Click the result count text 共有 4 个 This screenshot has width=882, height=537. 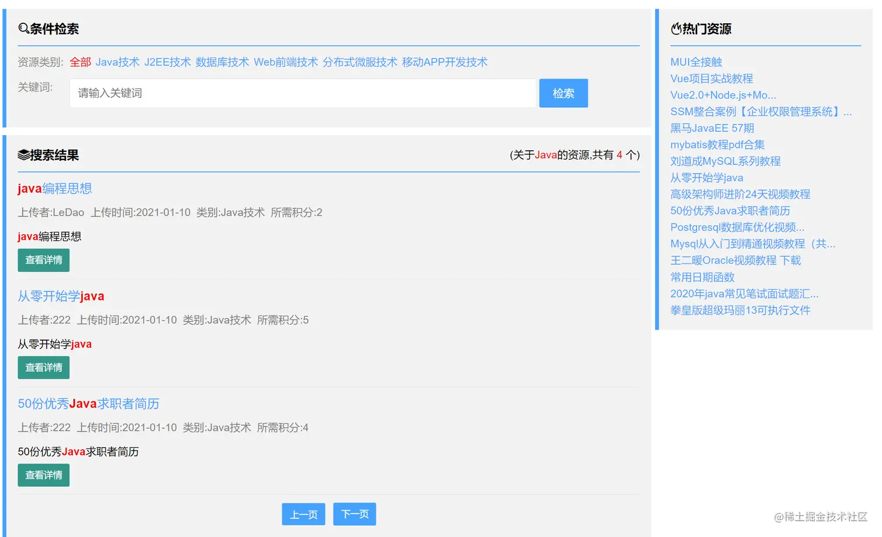(x=615, y=155)
